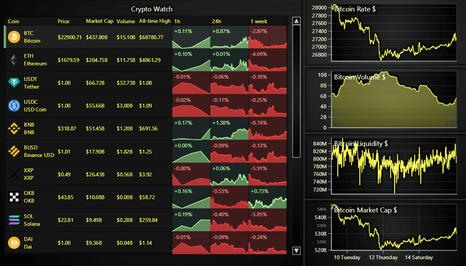Open Tether 24h sparkline showing -0.06%
Image resolution: width=466 pixels, height=266 pixels.
pos(229,83)
